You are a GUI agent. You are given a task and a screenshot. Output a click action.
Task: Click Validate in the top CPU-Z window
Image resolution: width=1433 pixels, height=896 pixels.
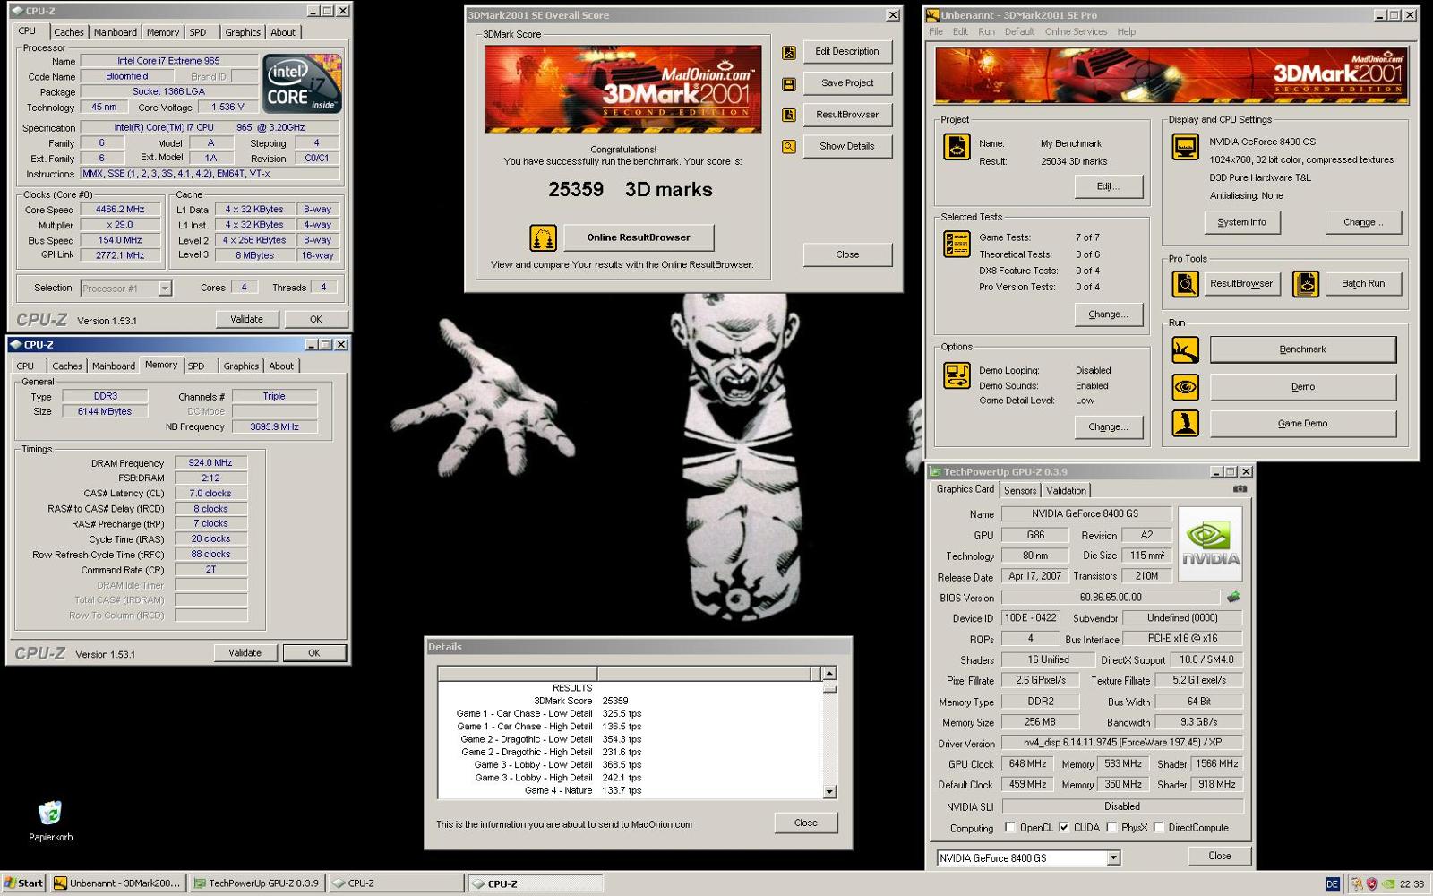coord(247,319)
